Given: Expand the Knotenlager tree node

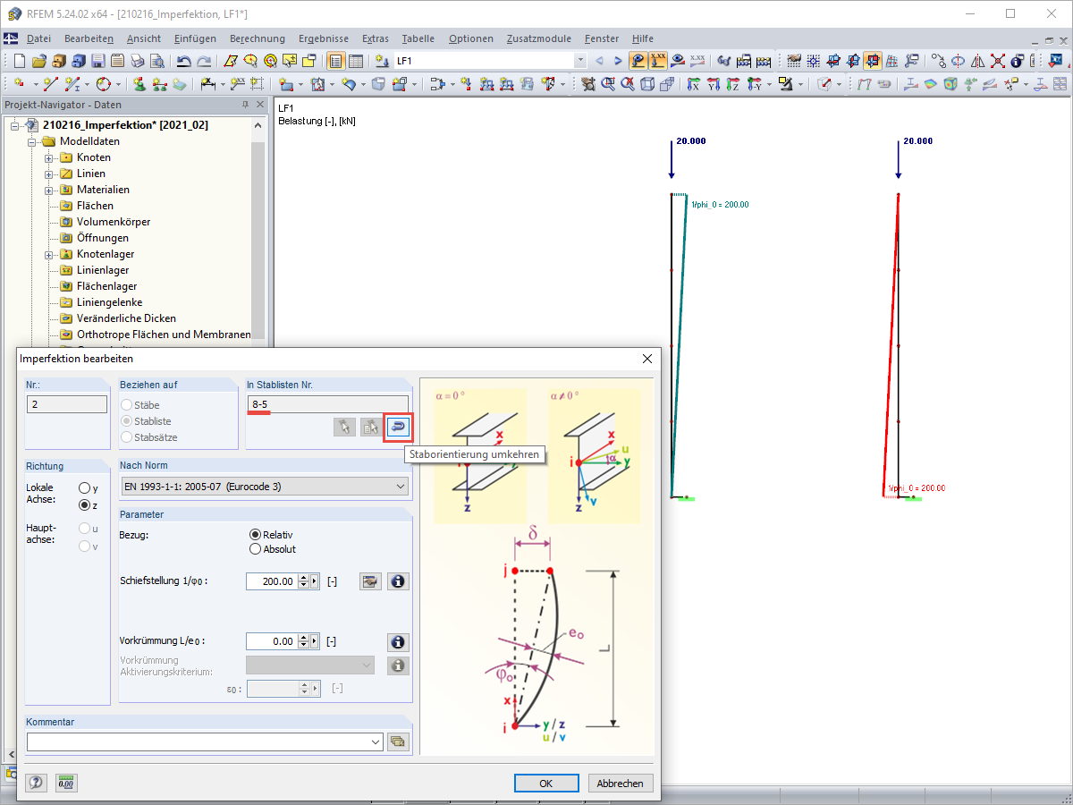Looking at the screenshot, I should (x=49, y=254).
